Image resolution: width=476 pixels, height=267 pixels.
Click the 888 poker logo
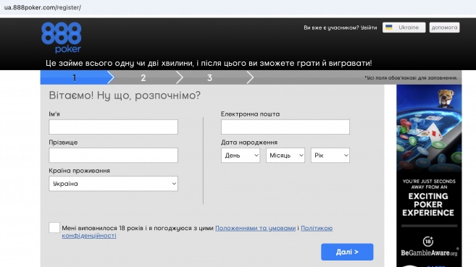tap(62, 38)
